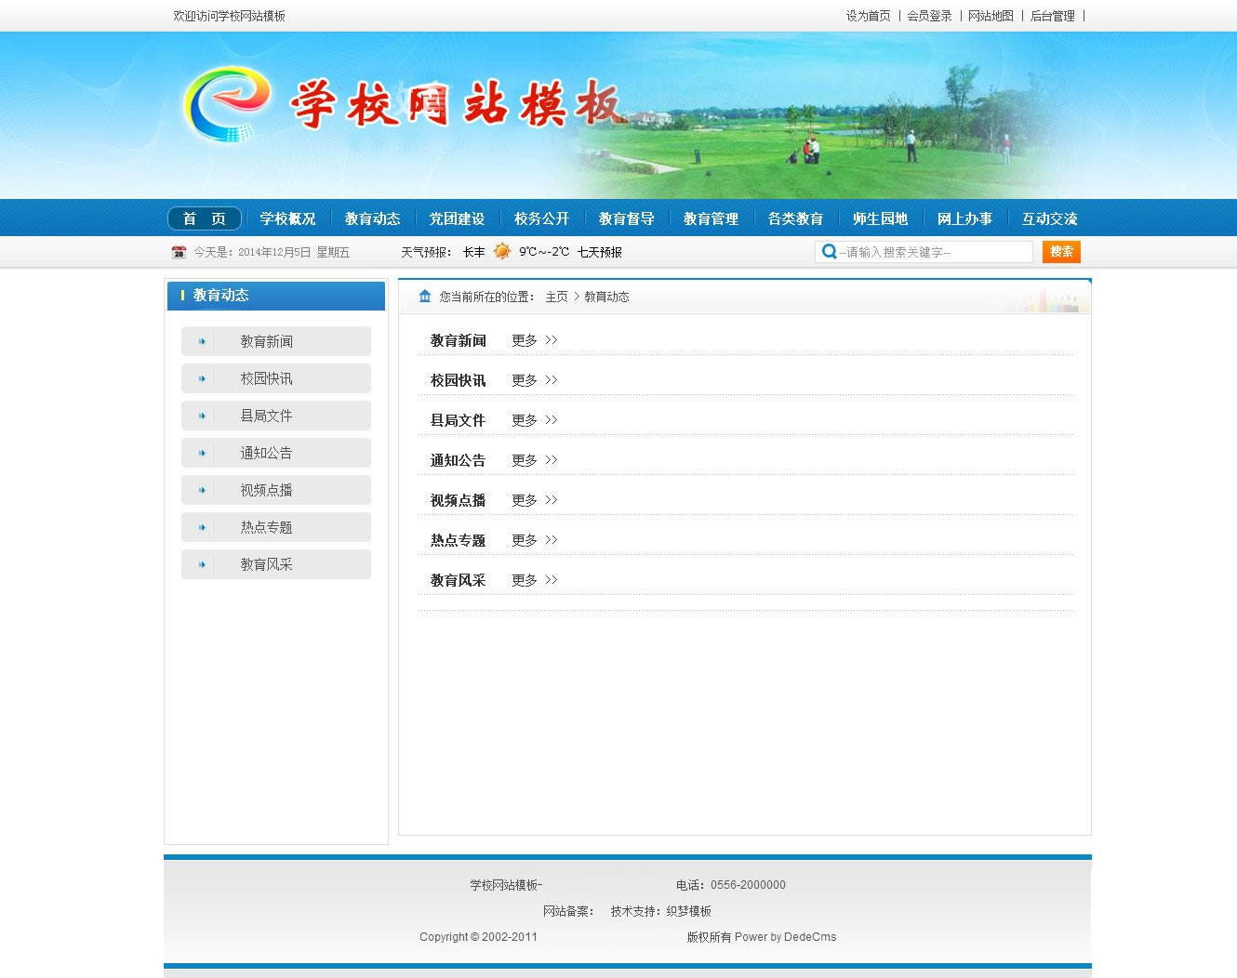Open 首页 in the navigation bar

pyautogui.click(x=205, y=218)
